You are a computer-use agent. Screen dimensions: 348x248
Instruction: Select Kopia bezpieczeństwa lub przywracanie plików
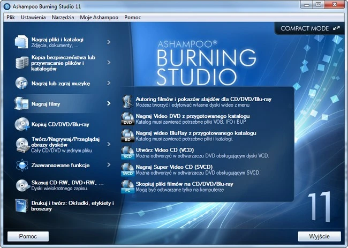[x=63, y=63]
